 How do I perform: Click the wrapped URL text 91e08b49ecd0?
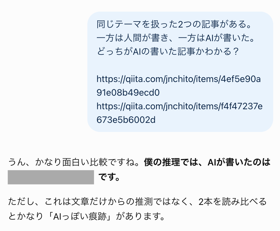(128, 93)
